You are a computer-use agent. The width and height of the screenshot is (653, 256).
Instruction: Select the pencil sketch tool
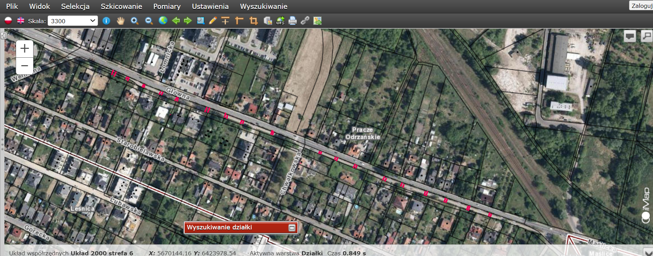(x=213, y=21)
